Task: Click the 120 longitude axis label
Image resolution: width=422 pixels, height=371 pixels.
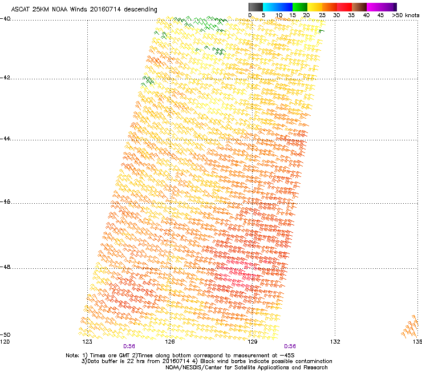Action: [x=5, y=342]
